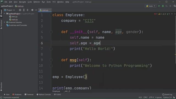This screenshot has height=99, width=176.
Task: Open the Terminal tool window
Action: (x=29, y=95)
